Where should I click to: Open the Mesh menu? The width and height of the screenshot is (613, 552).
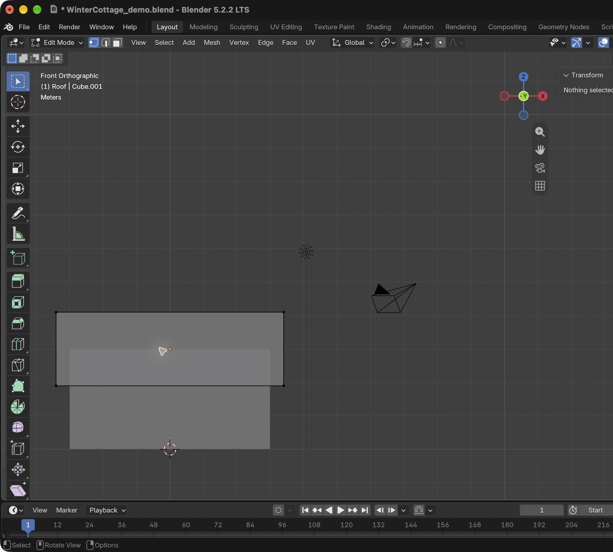(x=212, y=43)
